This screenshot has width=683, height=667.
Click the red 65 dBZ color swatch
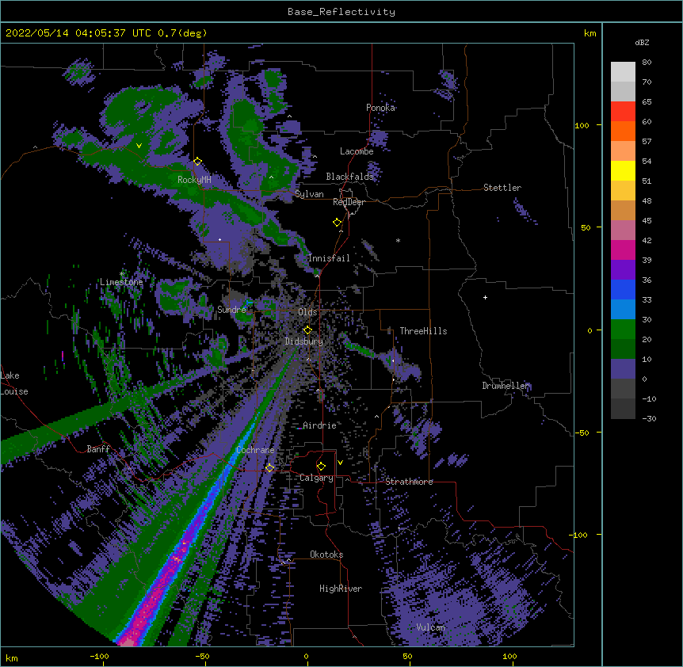pos(623,111)
